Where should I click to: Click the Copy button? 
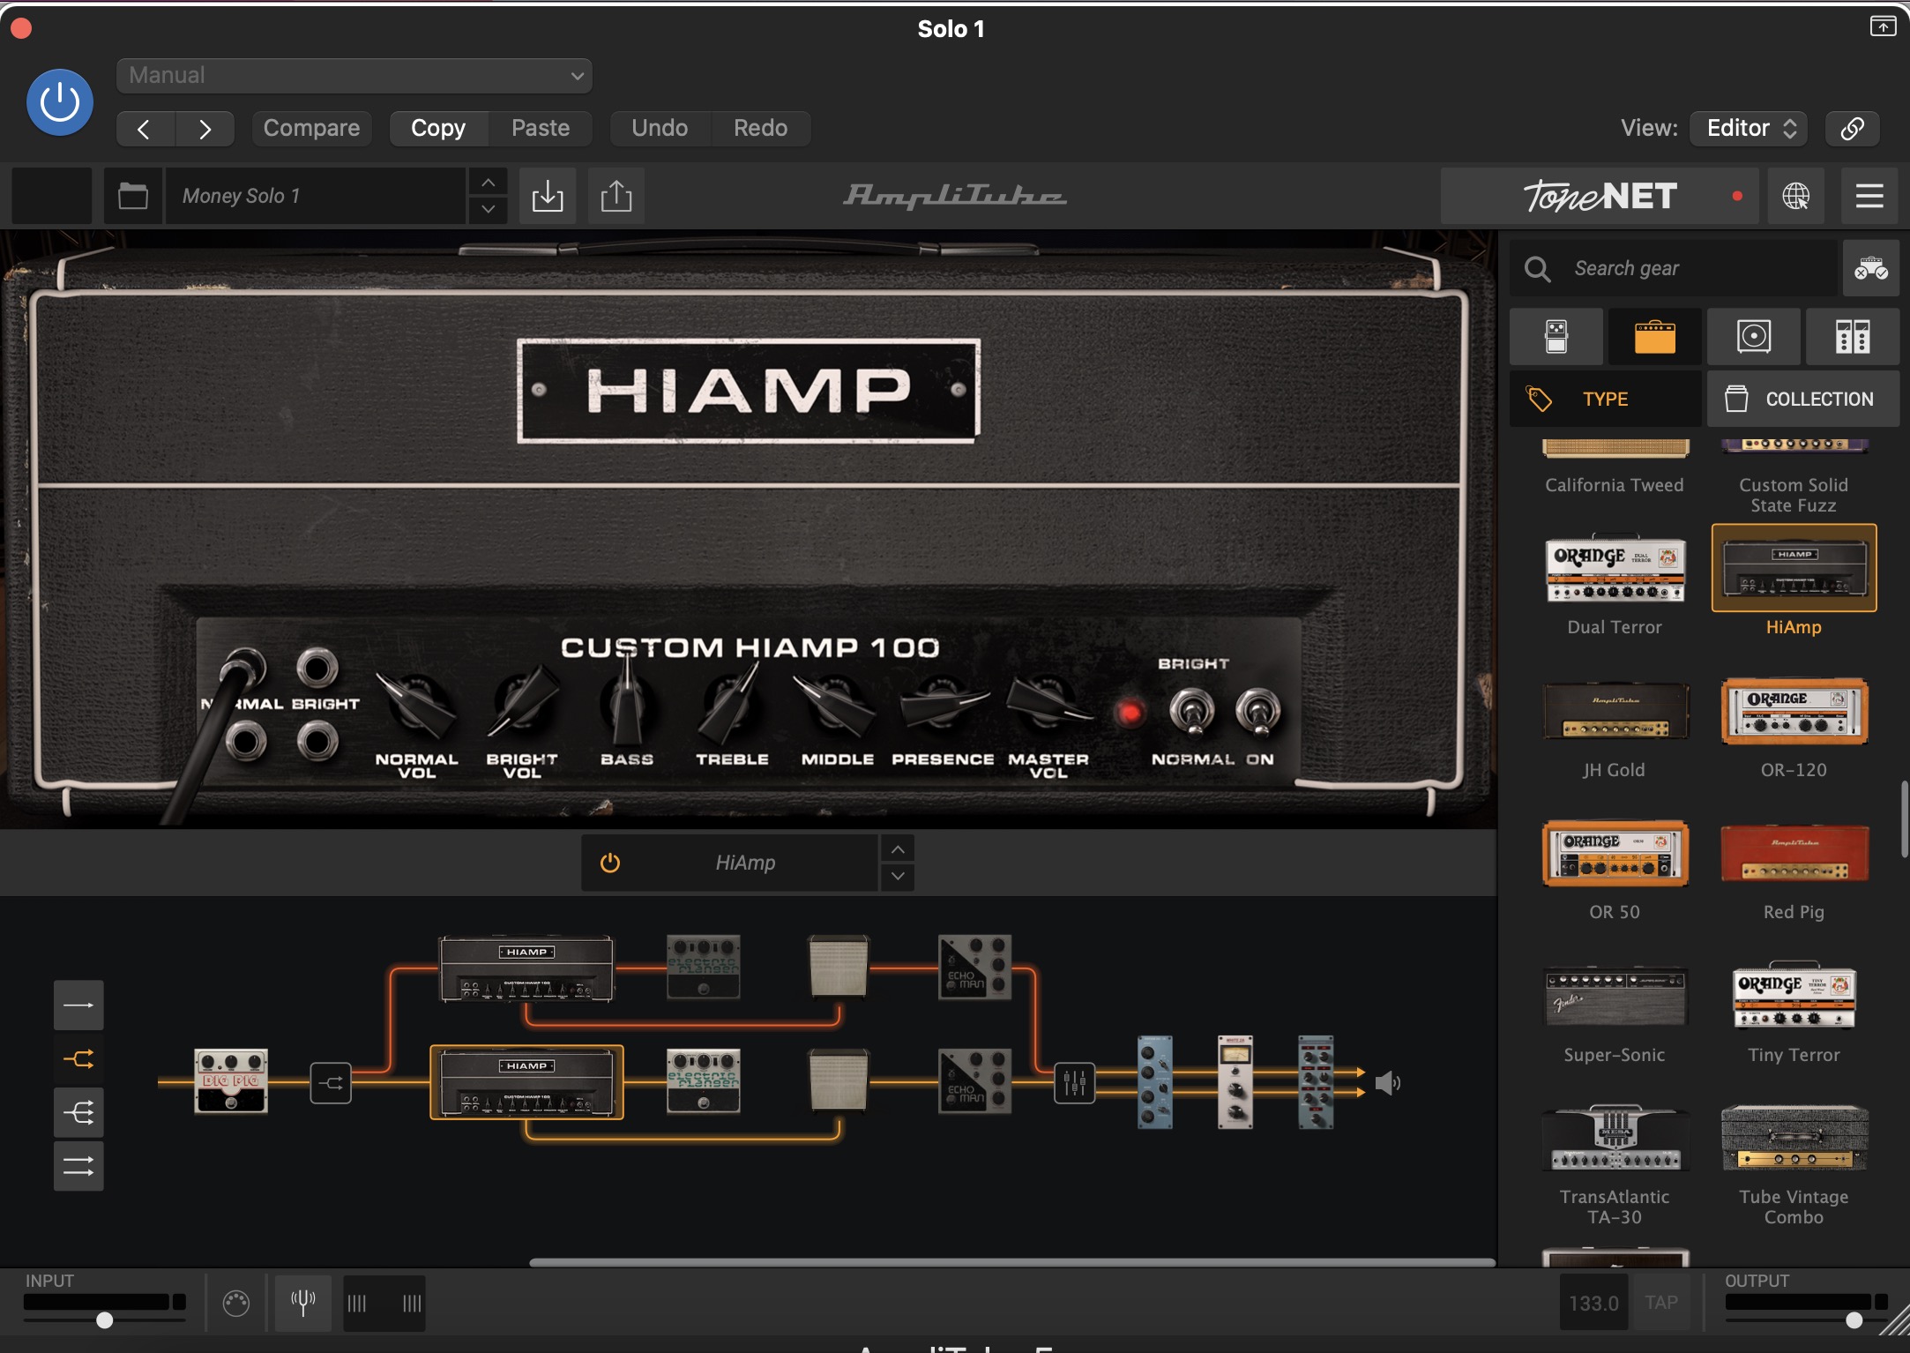click(x=438, y=129)
